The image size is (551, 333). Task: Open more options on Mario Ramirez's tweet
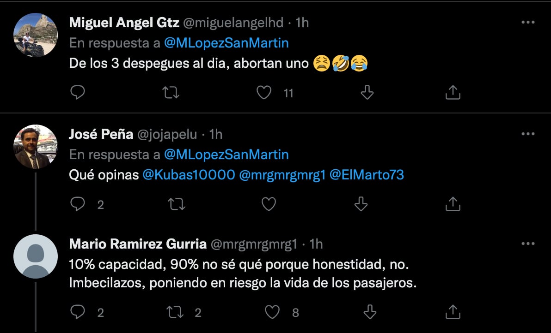[x=528, y=243]
